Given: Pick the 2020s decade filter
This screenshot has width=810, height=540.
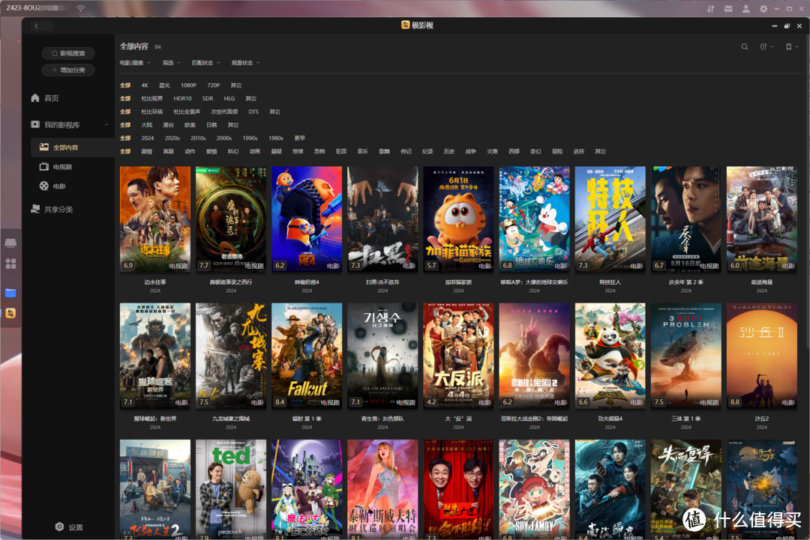Looking at the screenshot, I should coord(172,139).
